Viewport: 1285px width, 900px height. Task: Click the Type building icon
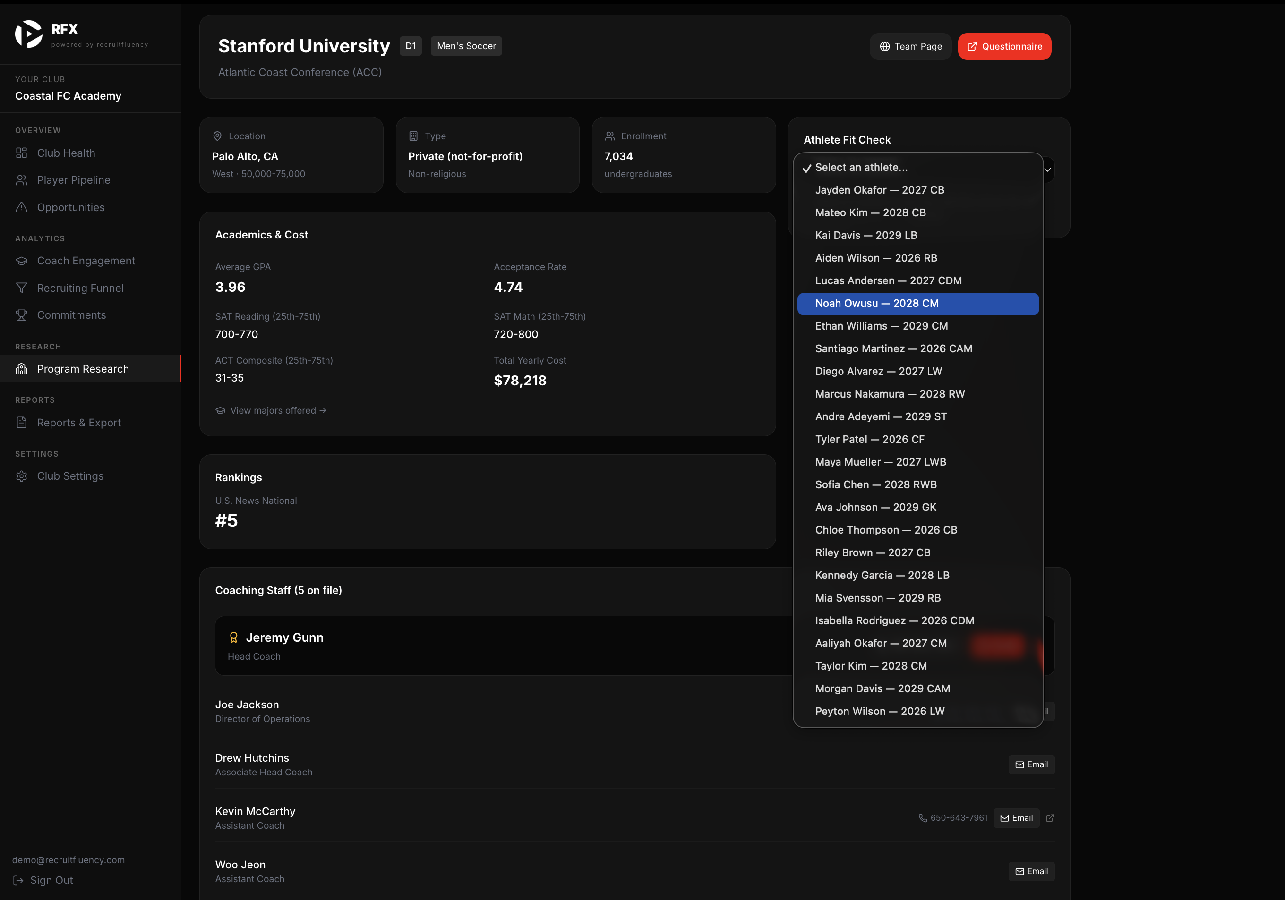click(413, 136)
